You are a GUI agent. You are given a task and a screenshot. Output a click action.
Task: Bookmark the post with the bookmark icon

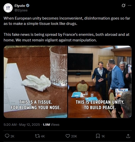pyautogui.click(x=98, y=136)
